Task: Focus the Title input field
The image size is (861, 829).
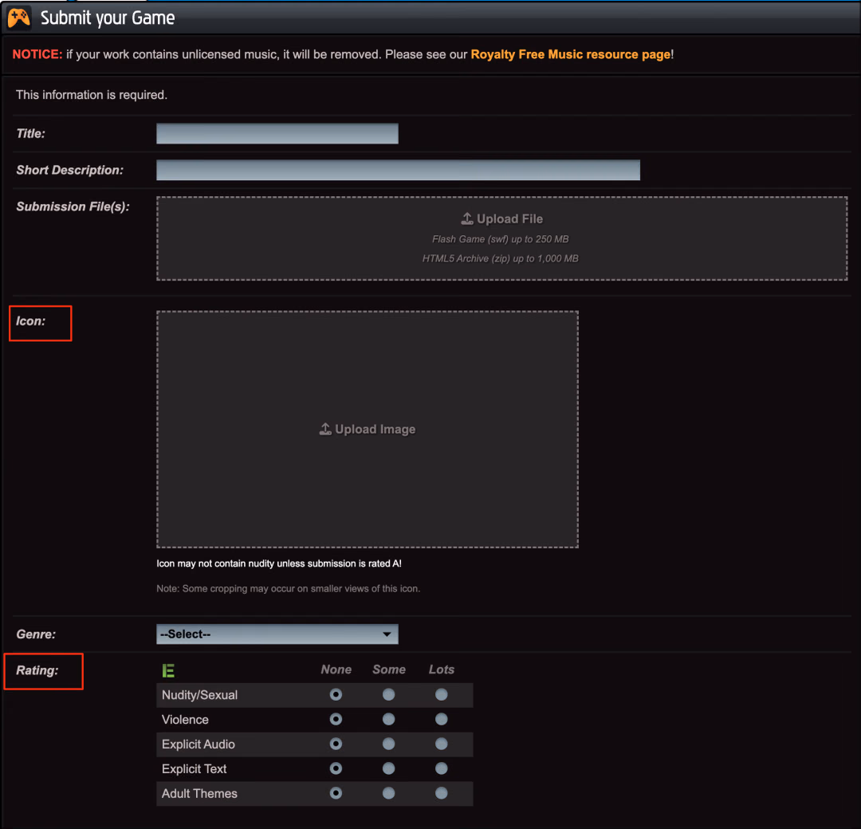Action: click(277, 133)
